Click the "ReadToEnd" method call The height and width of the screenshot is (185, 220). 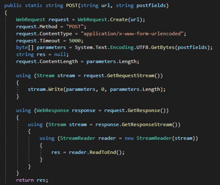coord(103,152)
